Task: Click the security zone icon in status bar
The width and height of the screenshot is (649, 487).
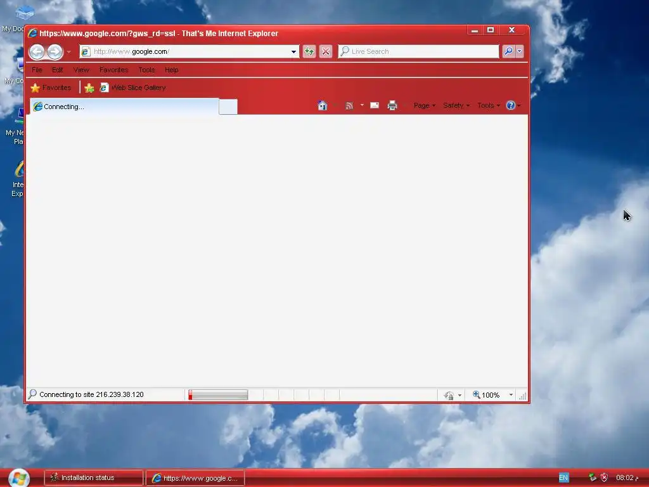Action: click(449, 396)
